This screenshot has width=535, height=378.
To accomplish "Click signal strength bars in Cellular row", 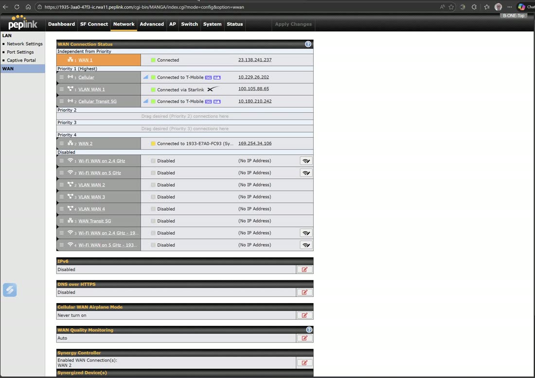I will [x=146, y=77].
